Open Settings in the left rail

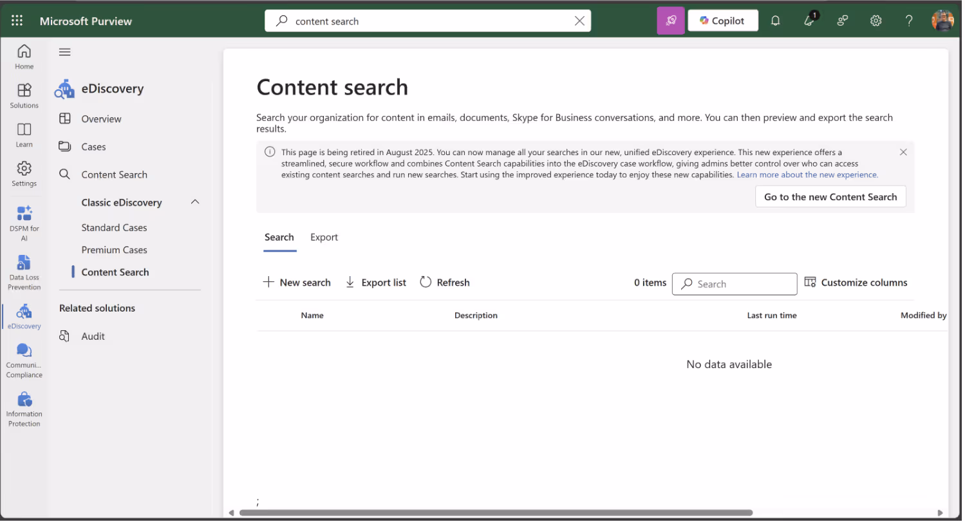pos(24,174)
